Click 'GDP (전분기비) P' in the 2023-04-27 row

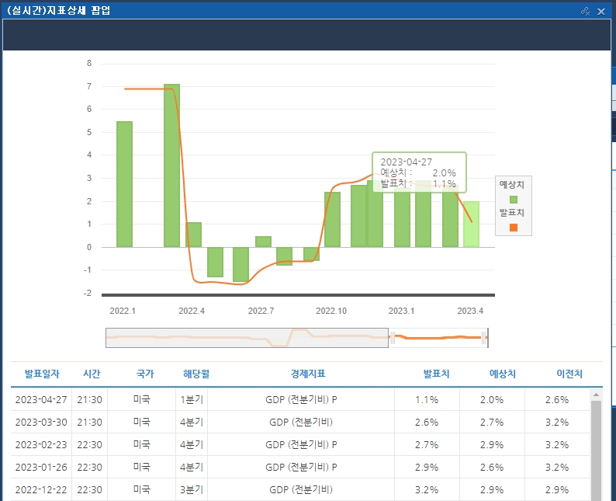[301, 399]
